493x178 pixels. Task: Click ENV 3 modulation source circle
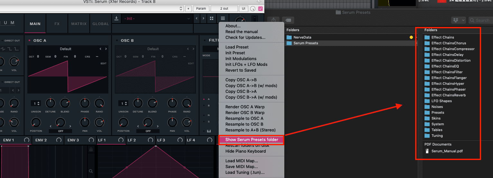[91, 140]
